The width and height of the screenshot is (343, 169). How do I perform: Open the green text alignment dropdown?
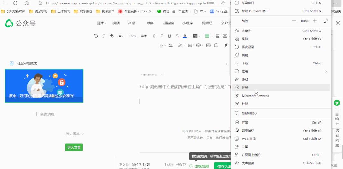click(208, 36)
